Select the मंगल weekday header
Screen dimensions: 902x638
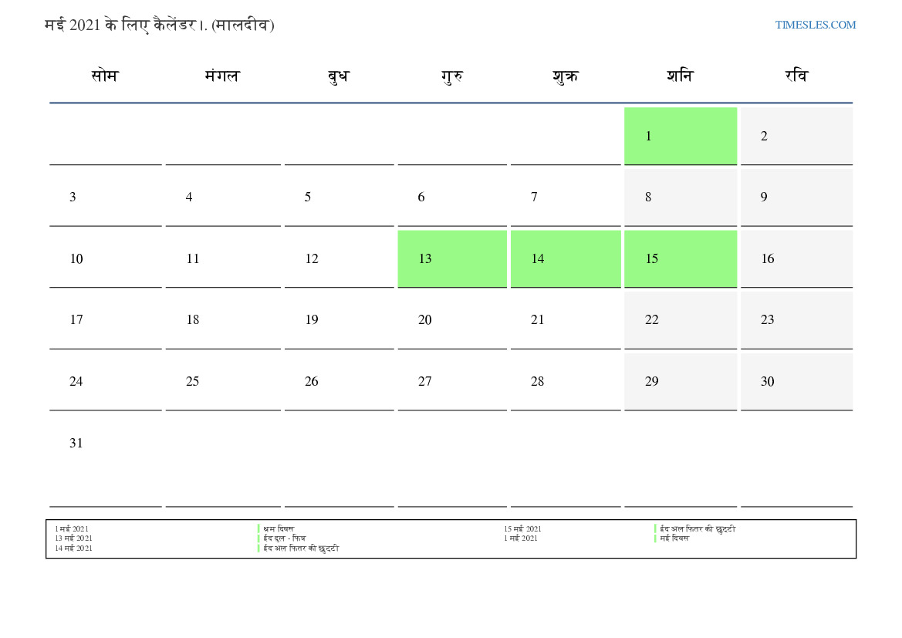(222, 76)
